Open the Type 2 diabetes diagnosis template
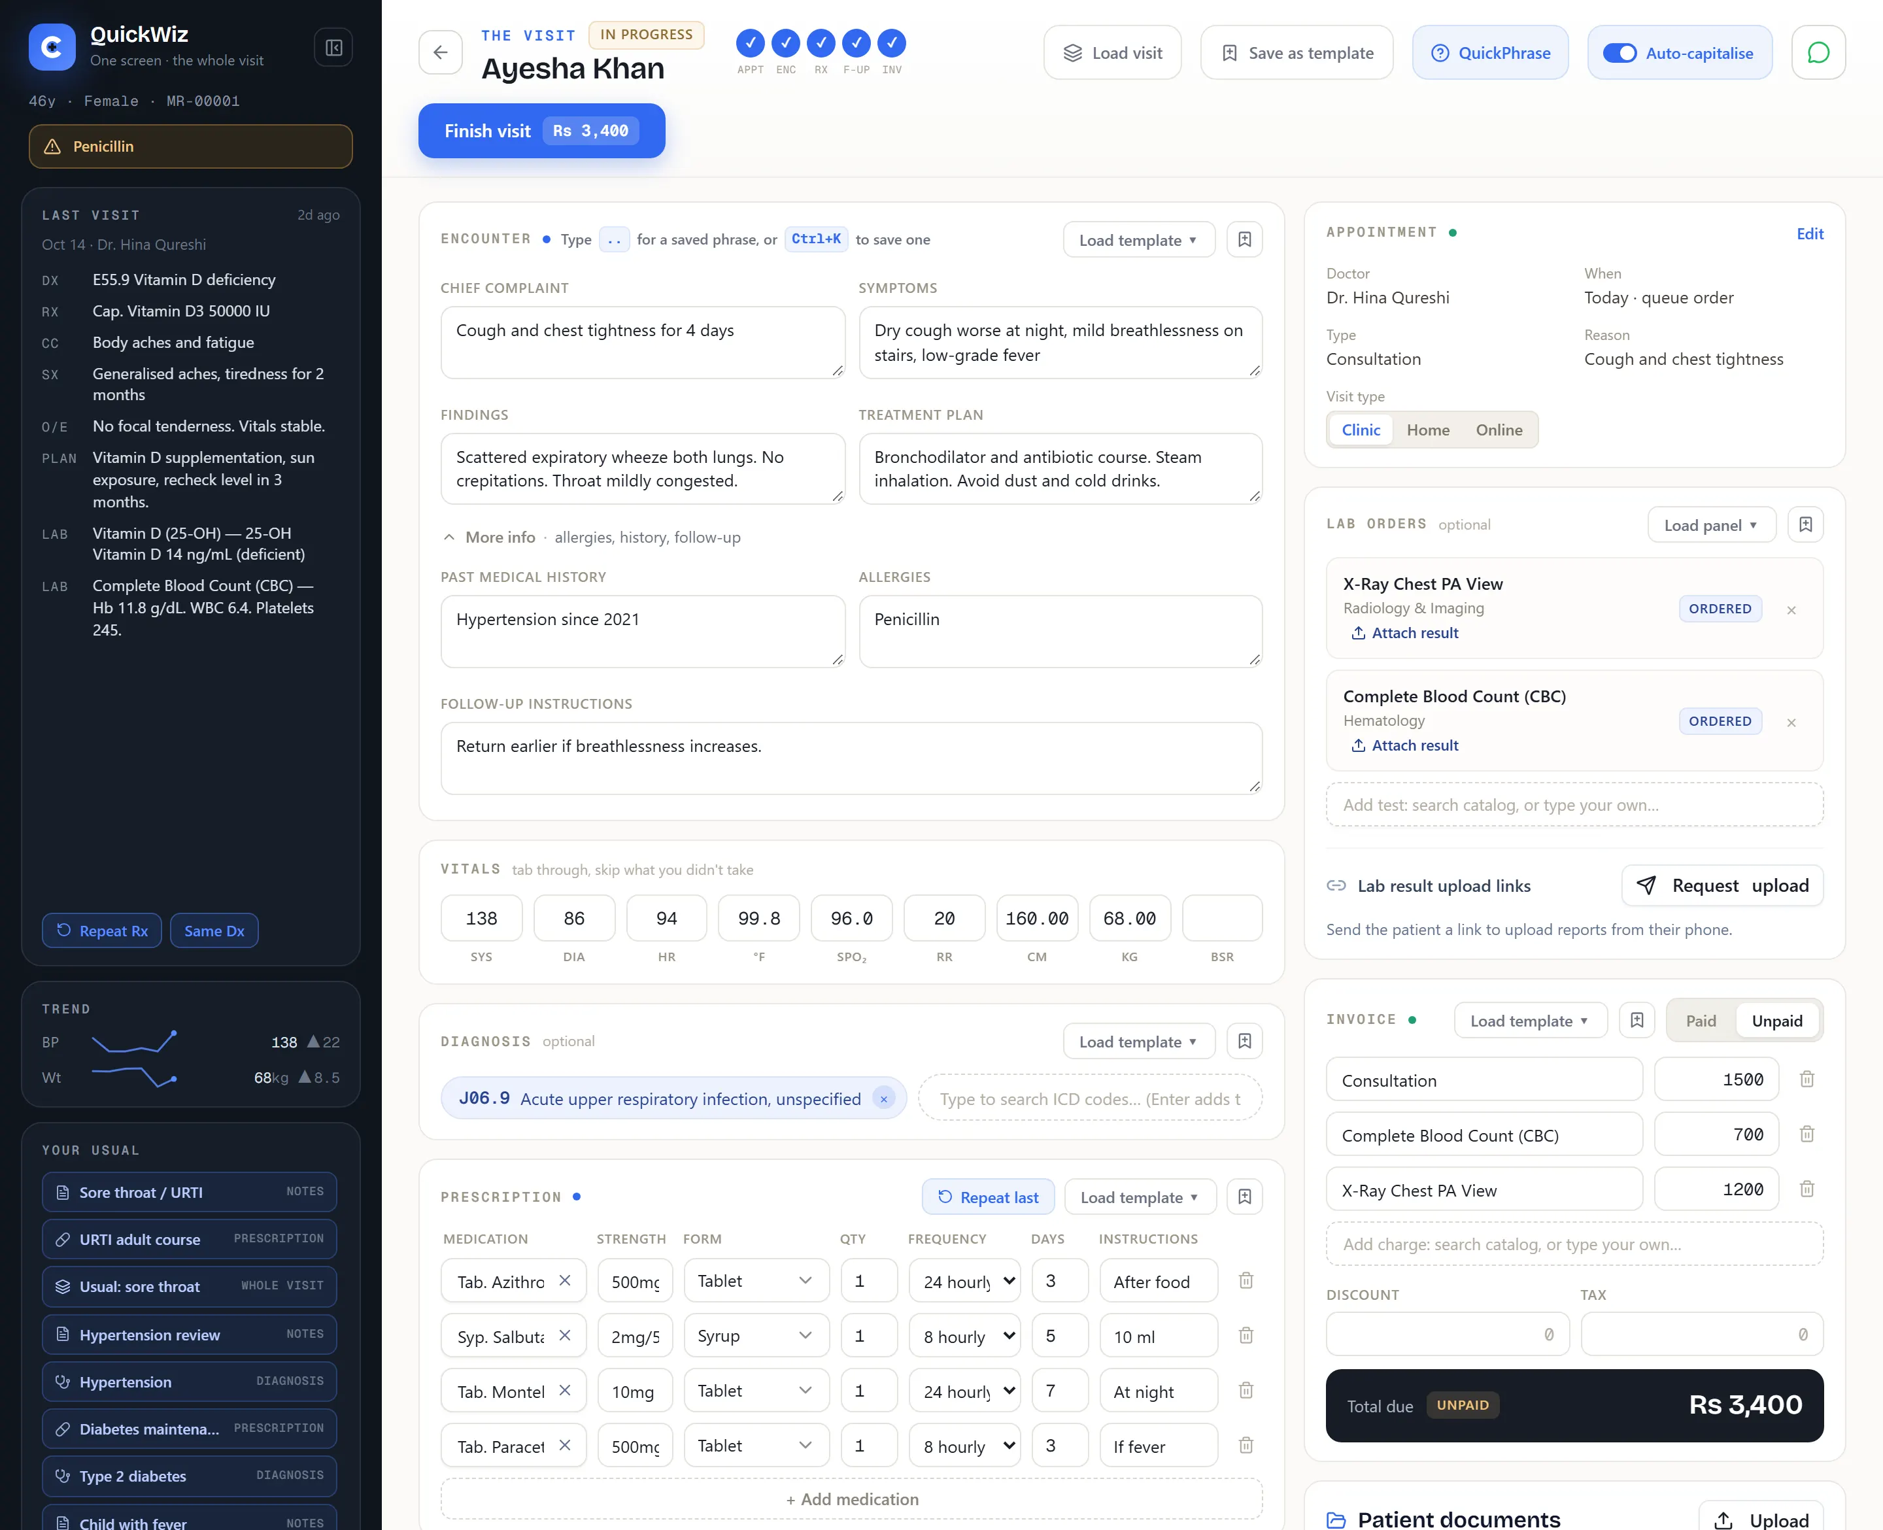Screen dimensions: 1883x1530 (190, 1475)
